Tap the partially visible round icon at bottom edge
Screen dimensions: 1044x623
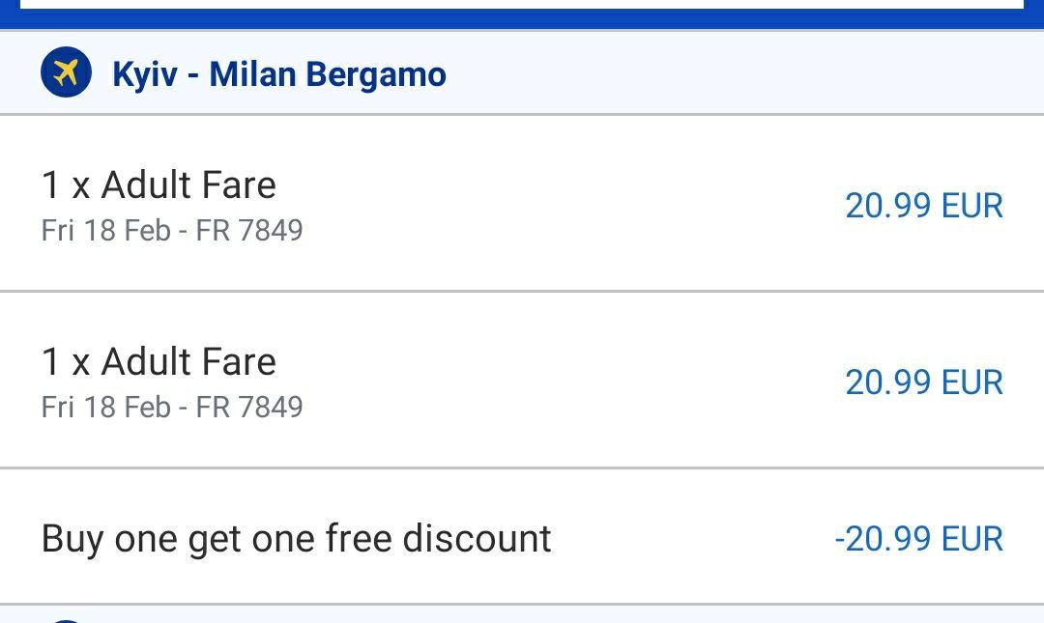(x=66, y=621)
